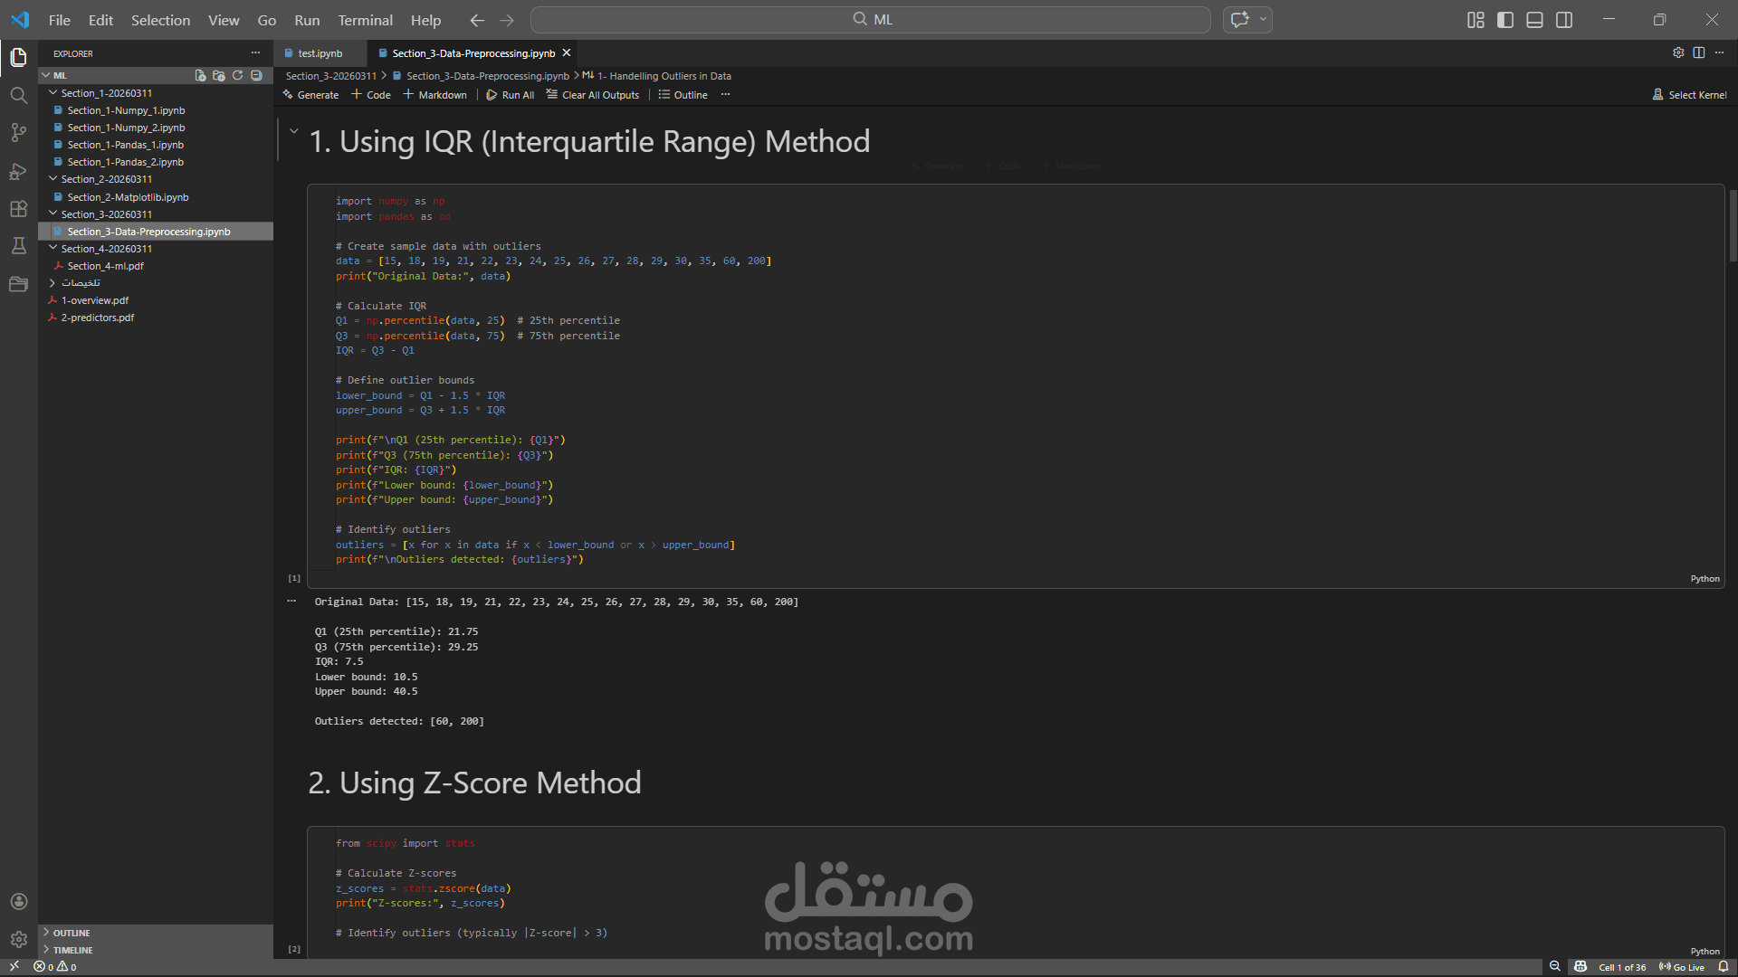Click Select Kernel button

1689,95
